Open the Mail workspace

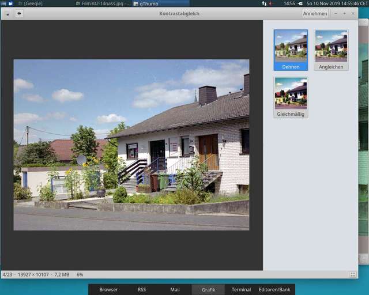[175, 289]
